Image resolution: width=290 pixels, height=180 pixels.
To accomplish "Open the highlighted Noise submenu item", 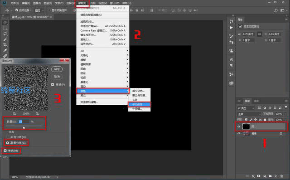I will point(103,91).
